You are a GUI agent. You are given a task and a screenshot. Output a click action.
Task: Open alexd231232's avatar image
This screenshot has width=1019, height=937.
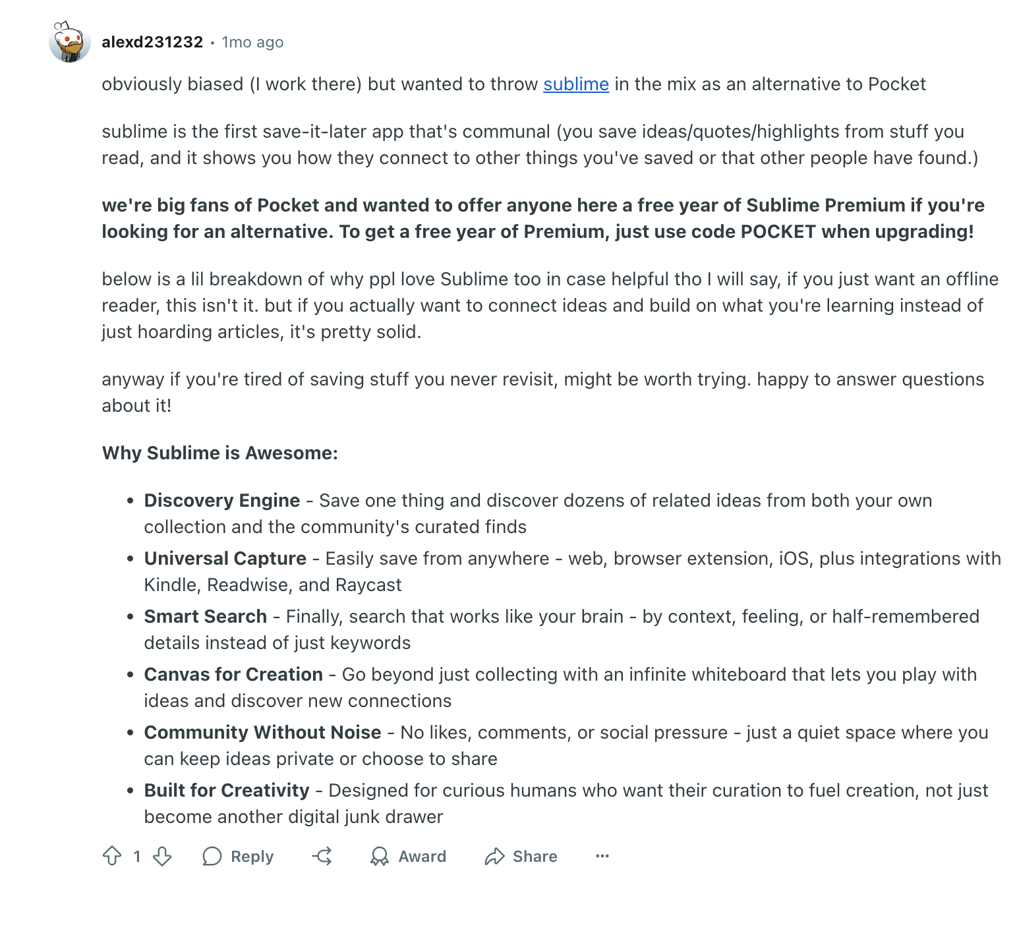[x=69, y=42]
